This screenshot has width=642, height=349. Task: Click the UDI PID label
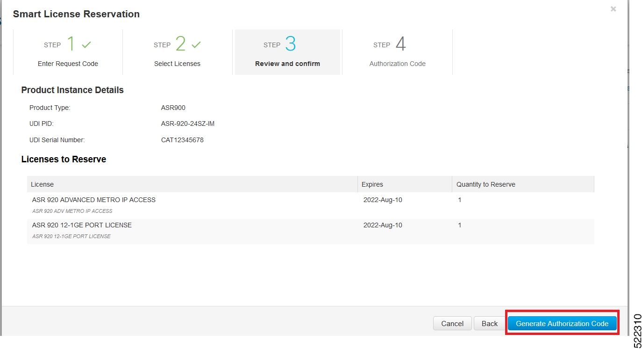[x=42, y=124]
